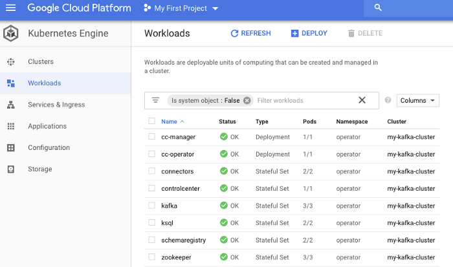
Task: Check the zookeeper row checkbox
Action: click(x=151, y=257)
